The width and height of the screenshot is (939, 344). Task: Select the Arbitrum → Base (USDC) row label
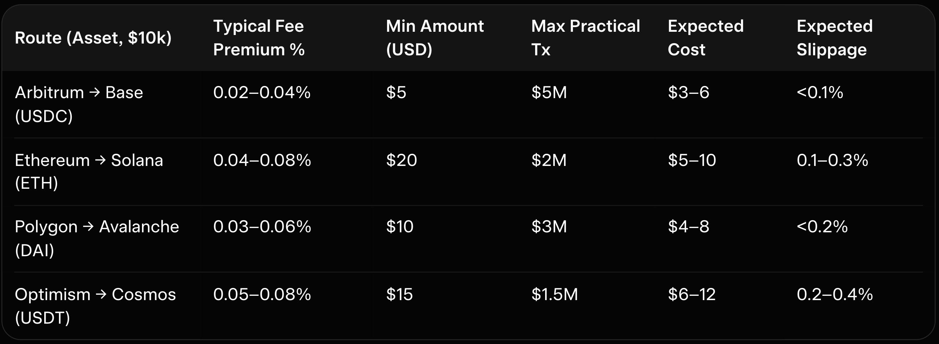(x=79, y=104)
